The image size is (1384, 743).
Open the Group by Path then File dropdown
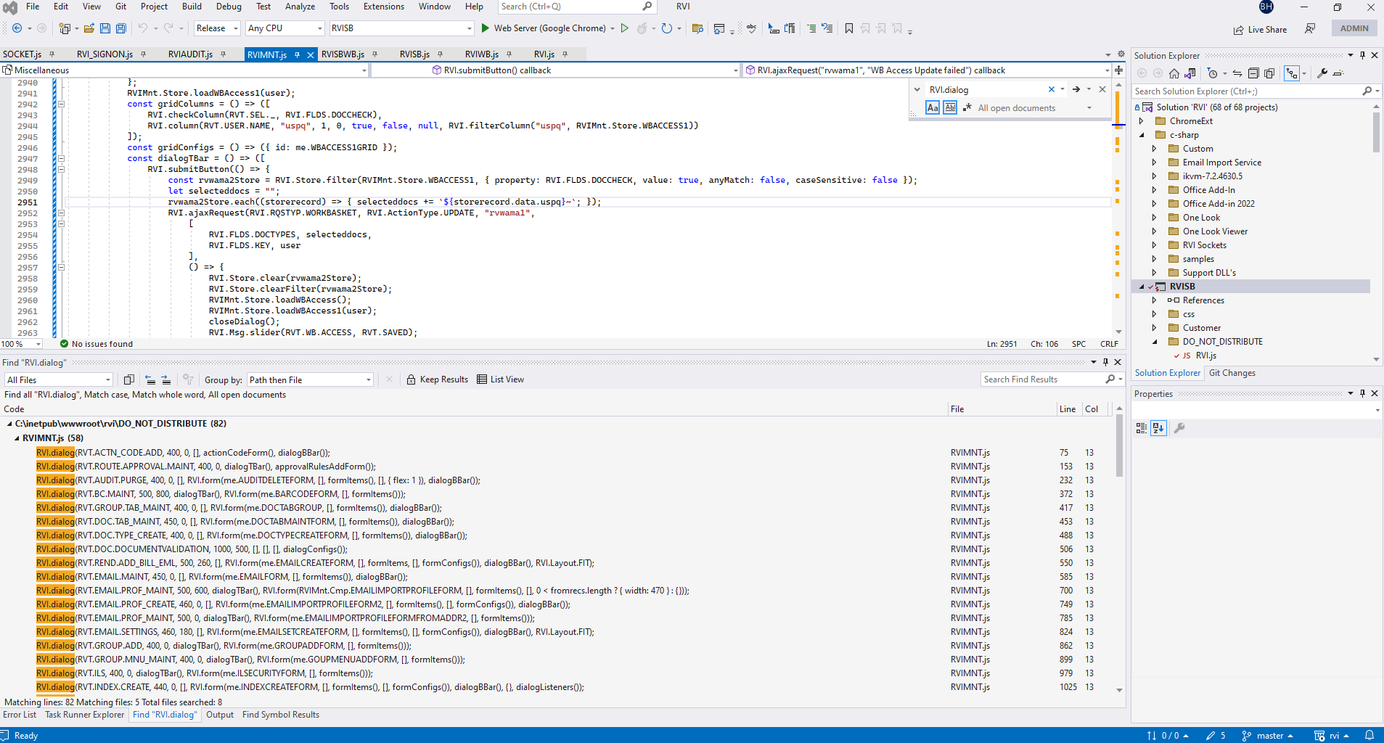[x=310, y=379]
